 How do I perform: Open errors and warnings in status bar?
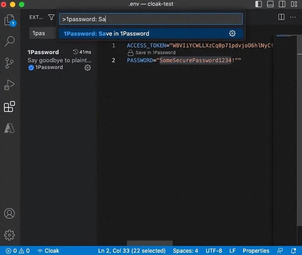click(x=18, y=251)
